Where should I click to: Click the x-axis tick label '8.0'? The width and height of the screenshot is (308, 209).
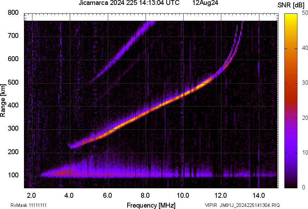[145, 196]
